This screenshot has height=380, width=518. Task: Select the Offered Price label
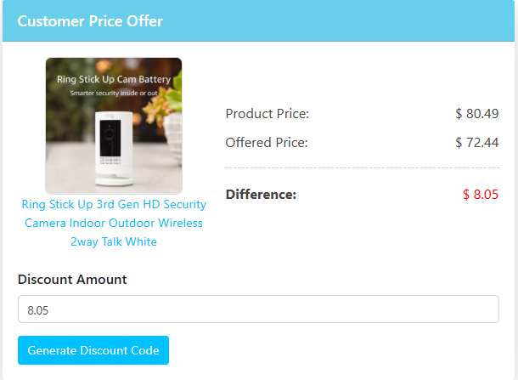[x=267, y=143]
